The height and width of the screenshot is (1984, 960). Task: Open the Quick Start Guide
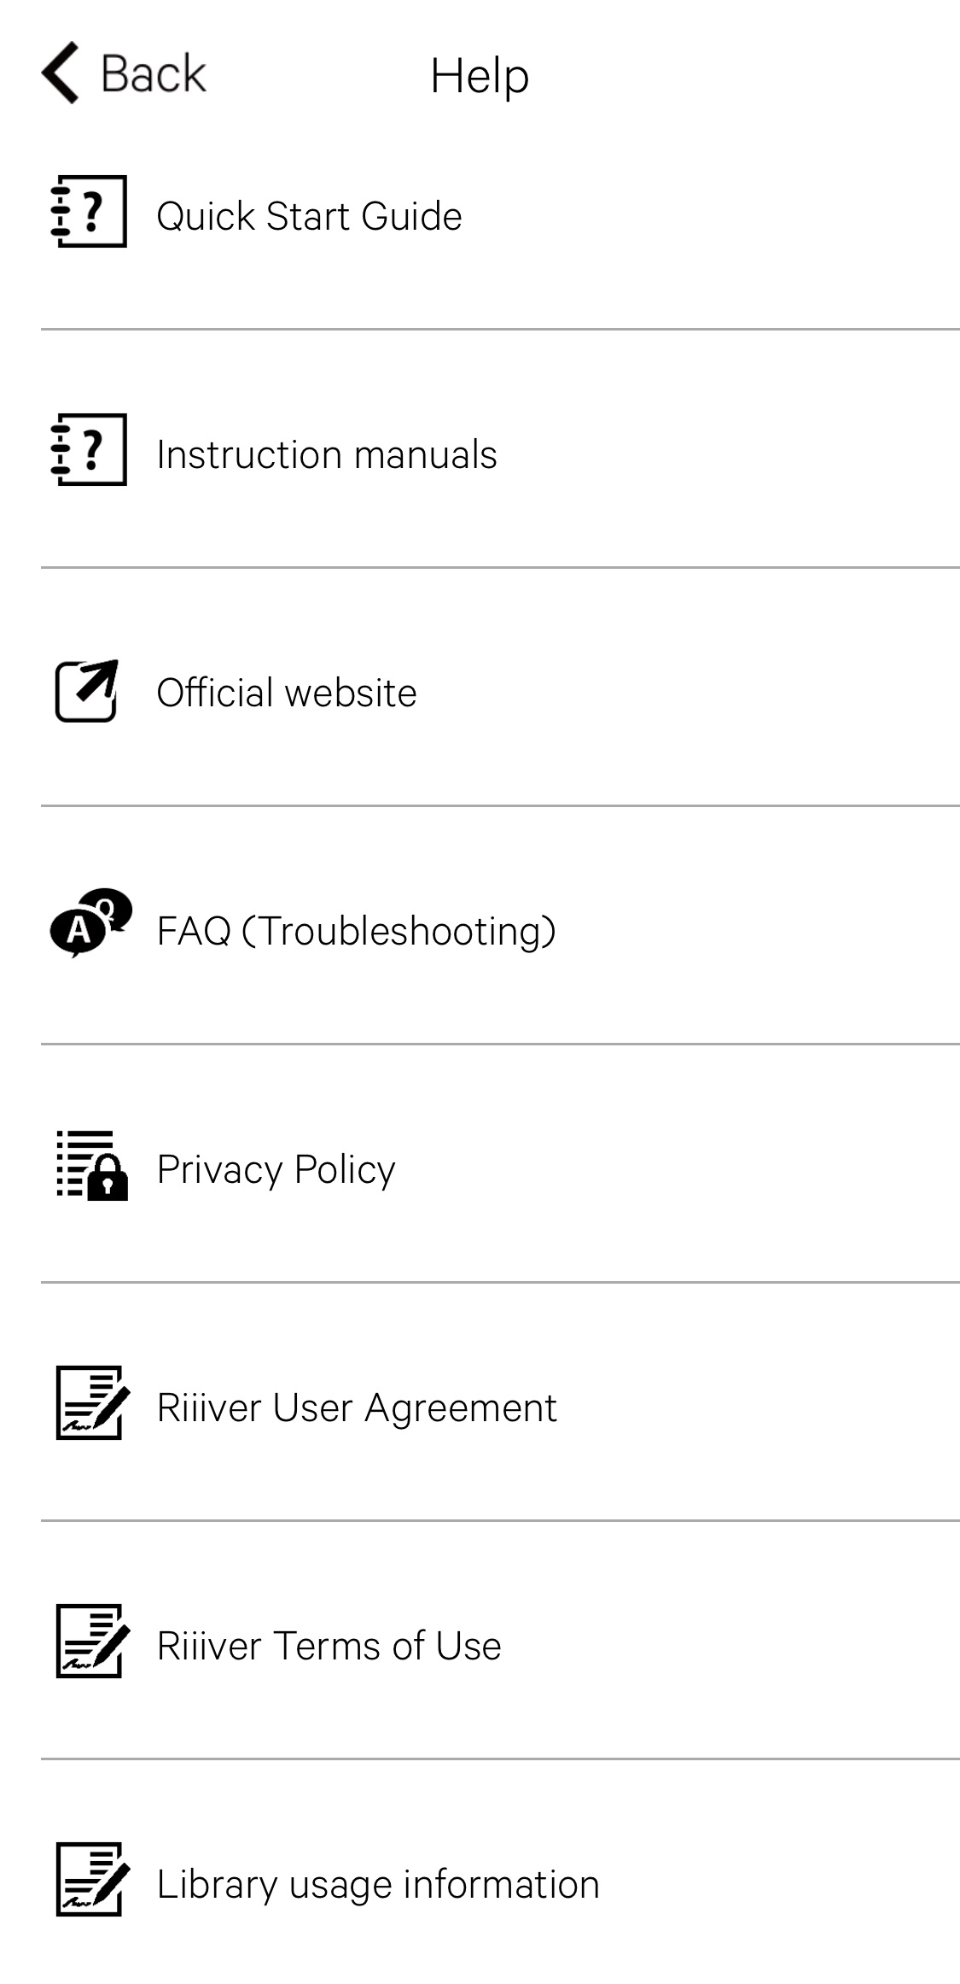tap(309, 216)
